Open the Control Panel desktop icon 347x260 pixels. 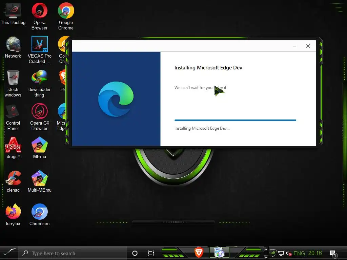click(x=13, y=117)
